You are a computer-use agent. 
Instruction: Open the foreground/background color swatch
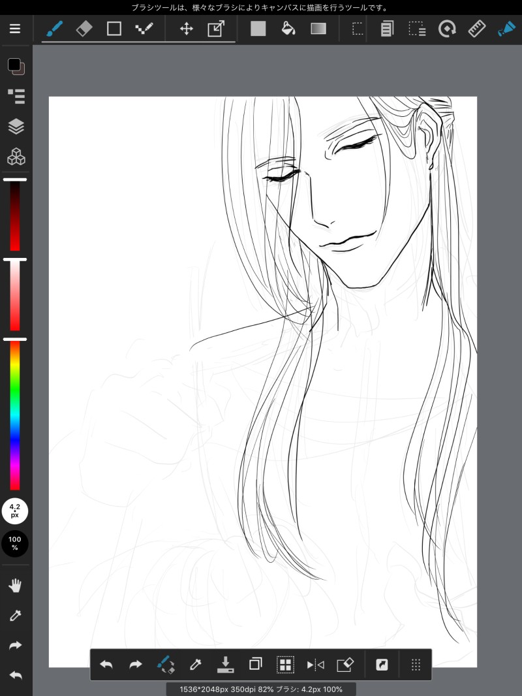pos(16,66)
